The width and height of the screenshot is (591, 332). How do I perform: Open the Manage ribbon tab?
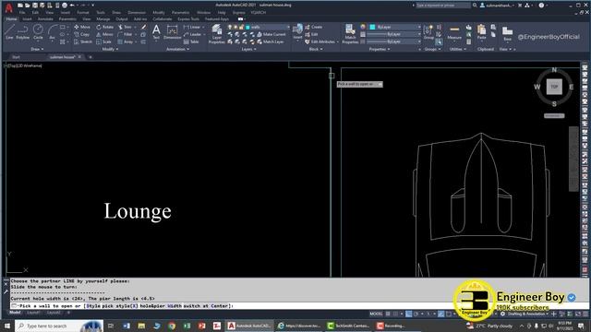tap(103, 18)
